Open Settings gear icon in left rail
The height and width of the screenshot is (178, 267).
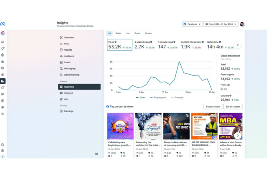(x=3, y=150)
